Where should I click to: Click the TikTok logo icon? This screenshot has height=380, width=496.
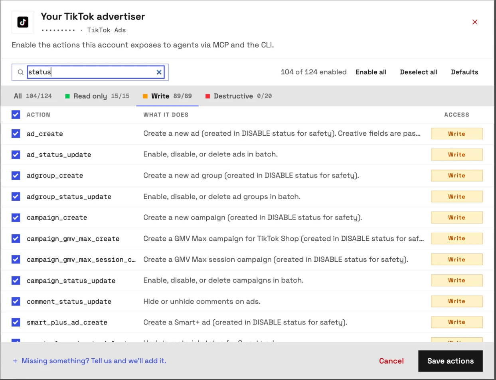click(x=23, y=22)
